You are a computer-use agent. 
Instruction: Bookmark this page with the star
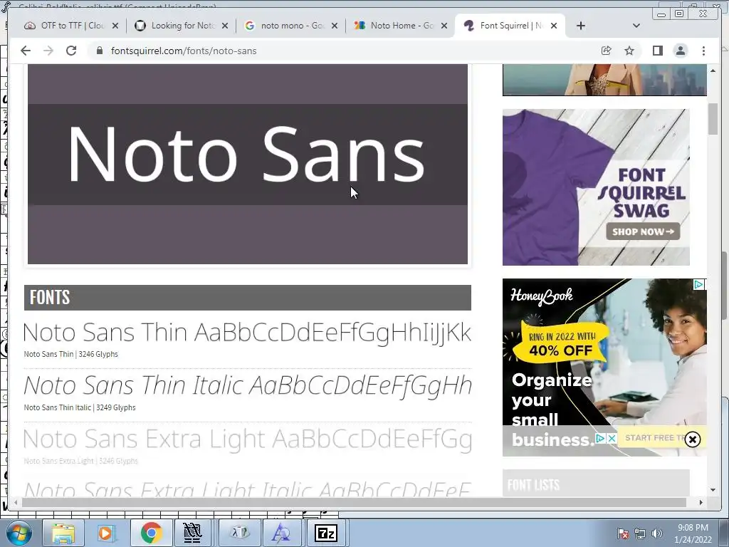[x=629, y=51]
